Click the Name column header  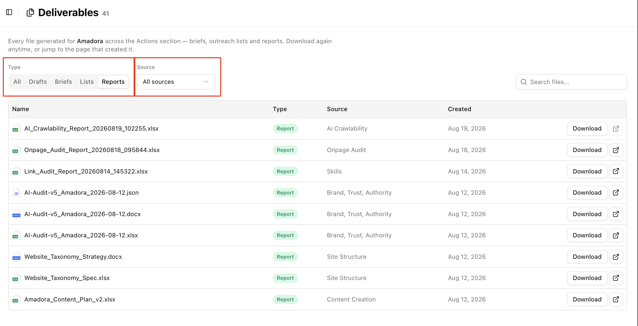20,109
